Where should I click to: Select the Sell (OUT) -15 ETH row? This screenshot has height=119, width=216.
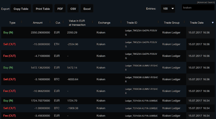tap(108, 44)
